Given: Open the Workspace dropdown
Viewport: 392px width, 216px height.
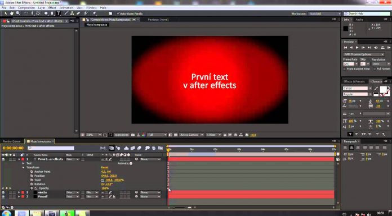Looking at the screenshot, I should click(x=324, y=13).
